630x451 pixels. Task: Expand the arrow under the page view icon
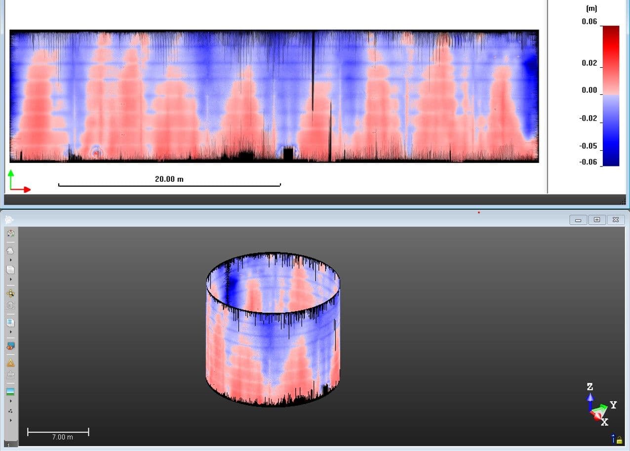[x=10, y=280]
